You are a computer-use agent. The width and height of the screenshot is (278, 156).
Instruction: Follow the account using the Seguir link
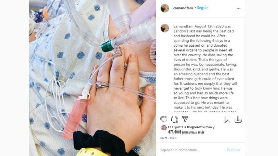click(202, 8)
